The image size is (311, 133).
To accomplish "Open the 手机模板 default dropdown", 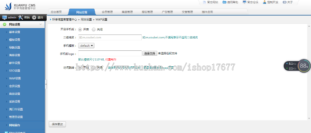I will [86, 46].
